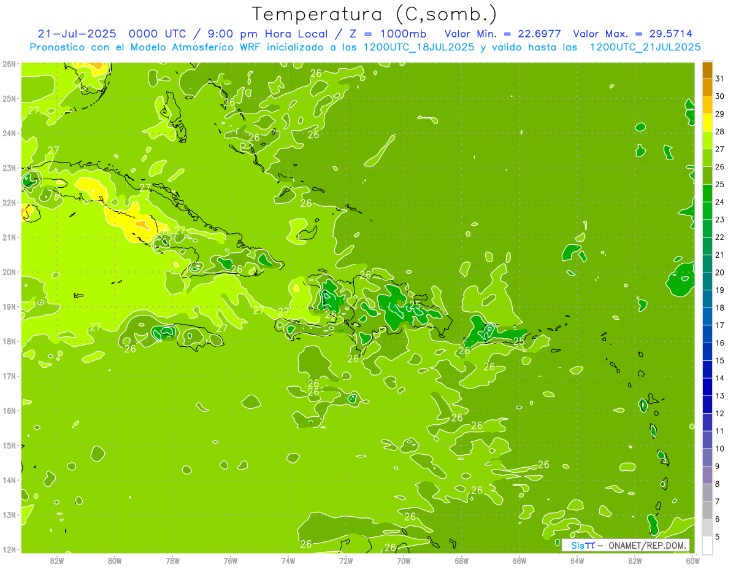736x569 pixels.
Task: Click the 'Temperatura (C,somb.)' chart title
Action: click(x=375, y=14)
